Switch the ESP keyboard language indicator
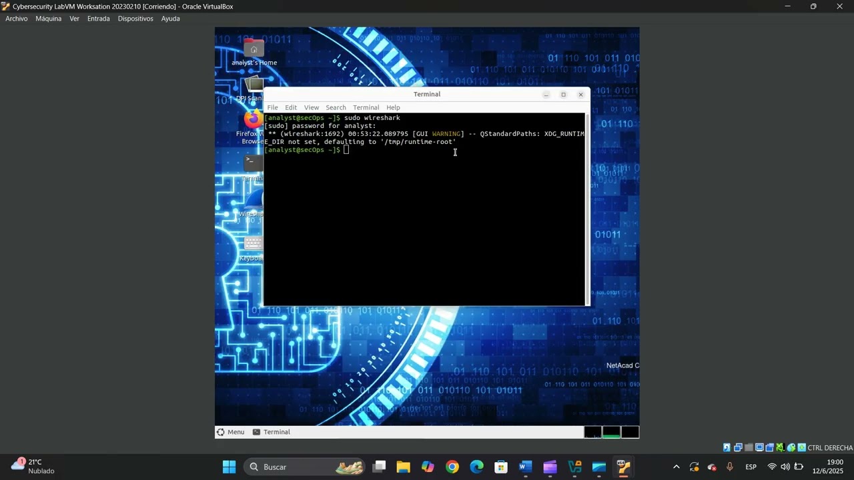This screenshot has height=480, width=854. pyautogui.click(x=751, y=467)
